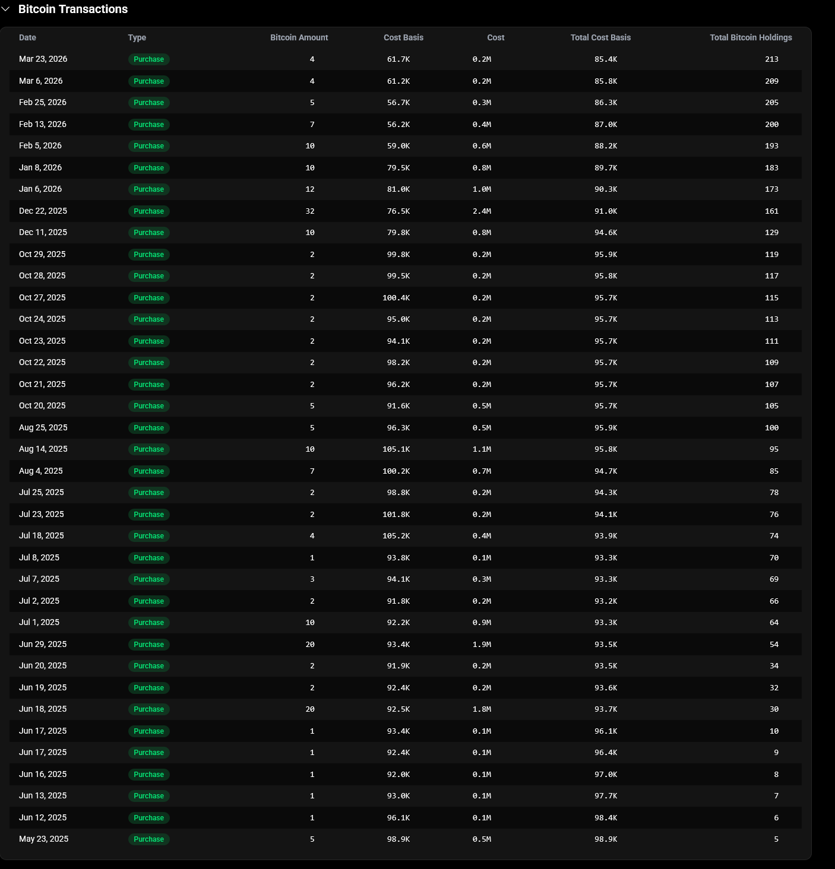Click the Jan 8, 2026 date cell
This screenshot has height=869, width=835.
[x=40, y=167]
